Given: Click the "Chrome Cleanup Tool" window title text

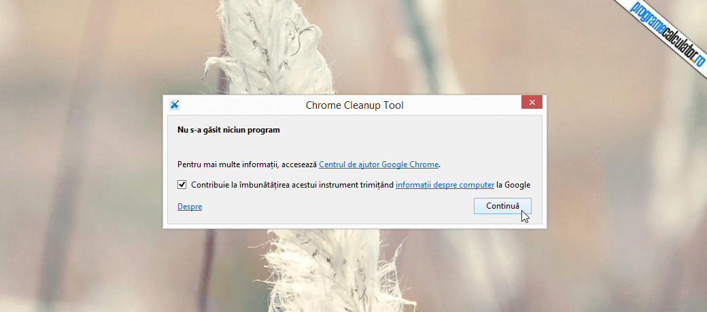Looking at the screenshot, I should click(x=354, y=105).
